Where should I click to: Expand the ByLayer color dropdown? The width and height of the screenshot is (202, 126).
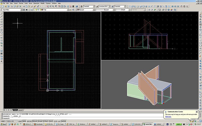pyautogui.click(x=94, y=10)
